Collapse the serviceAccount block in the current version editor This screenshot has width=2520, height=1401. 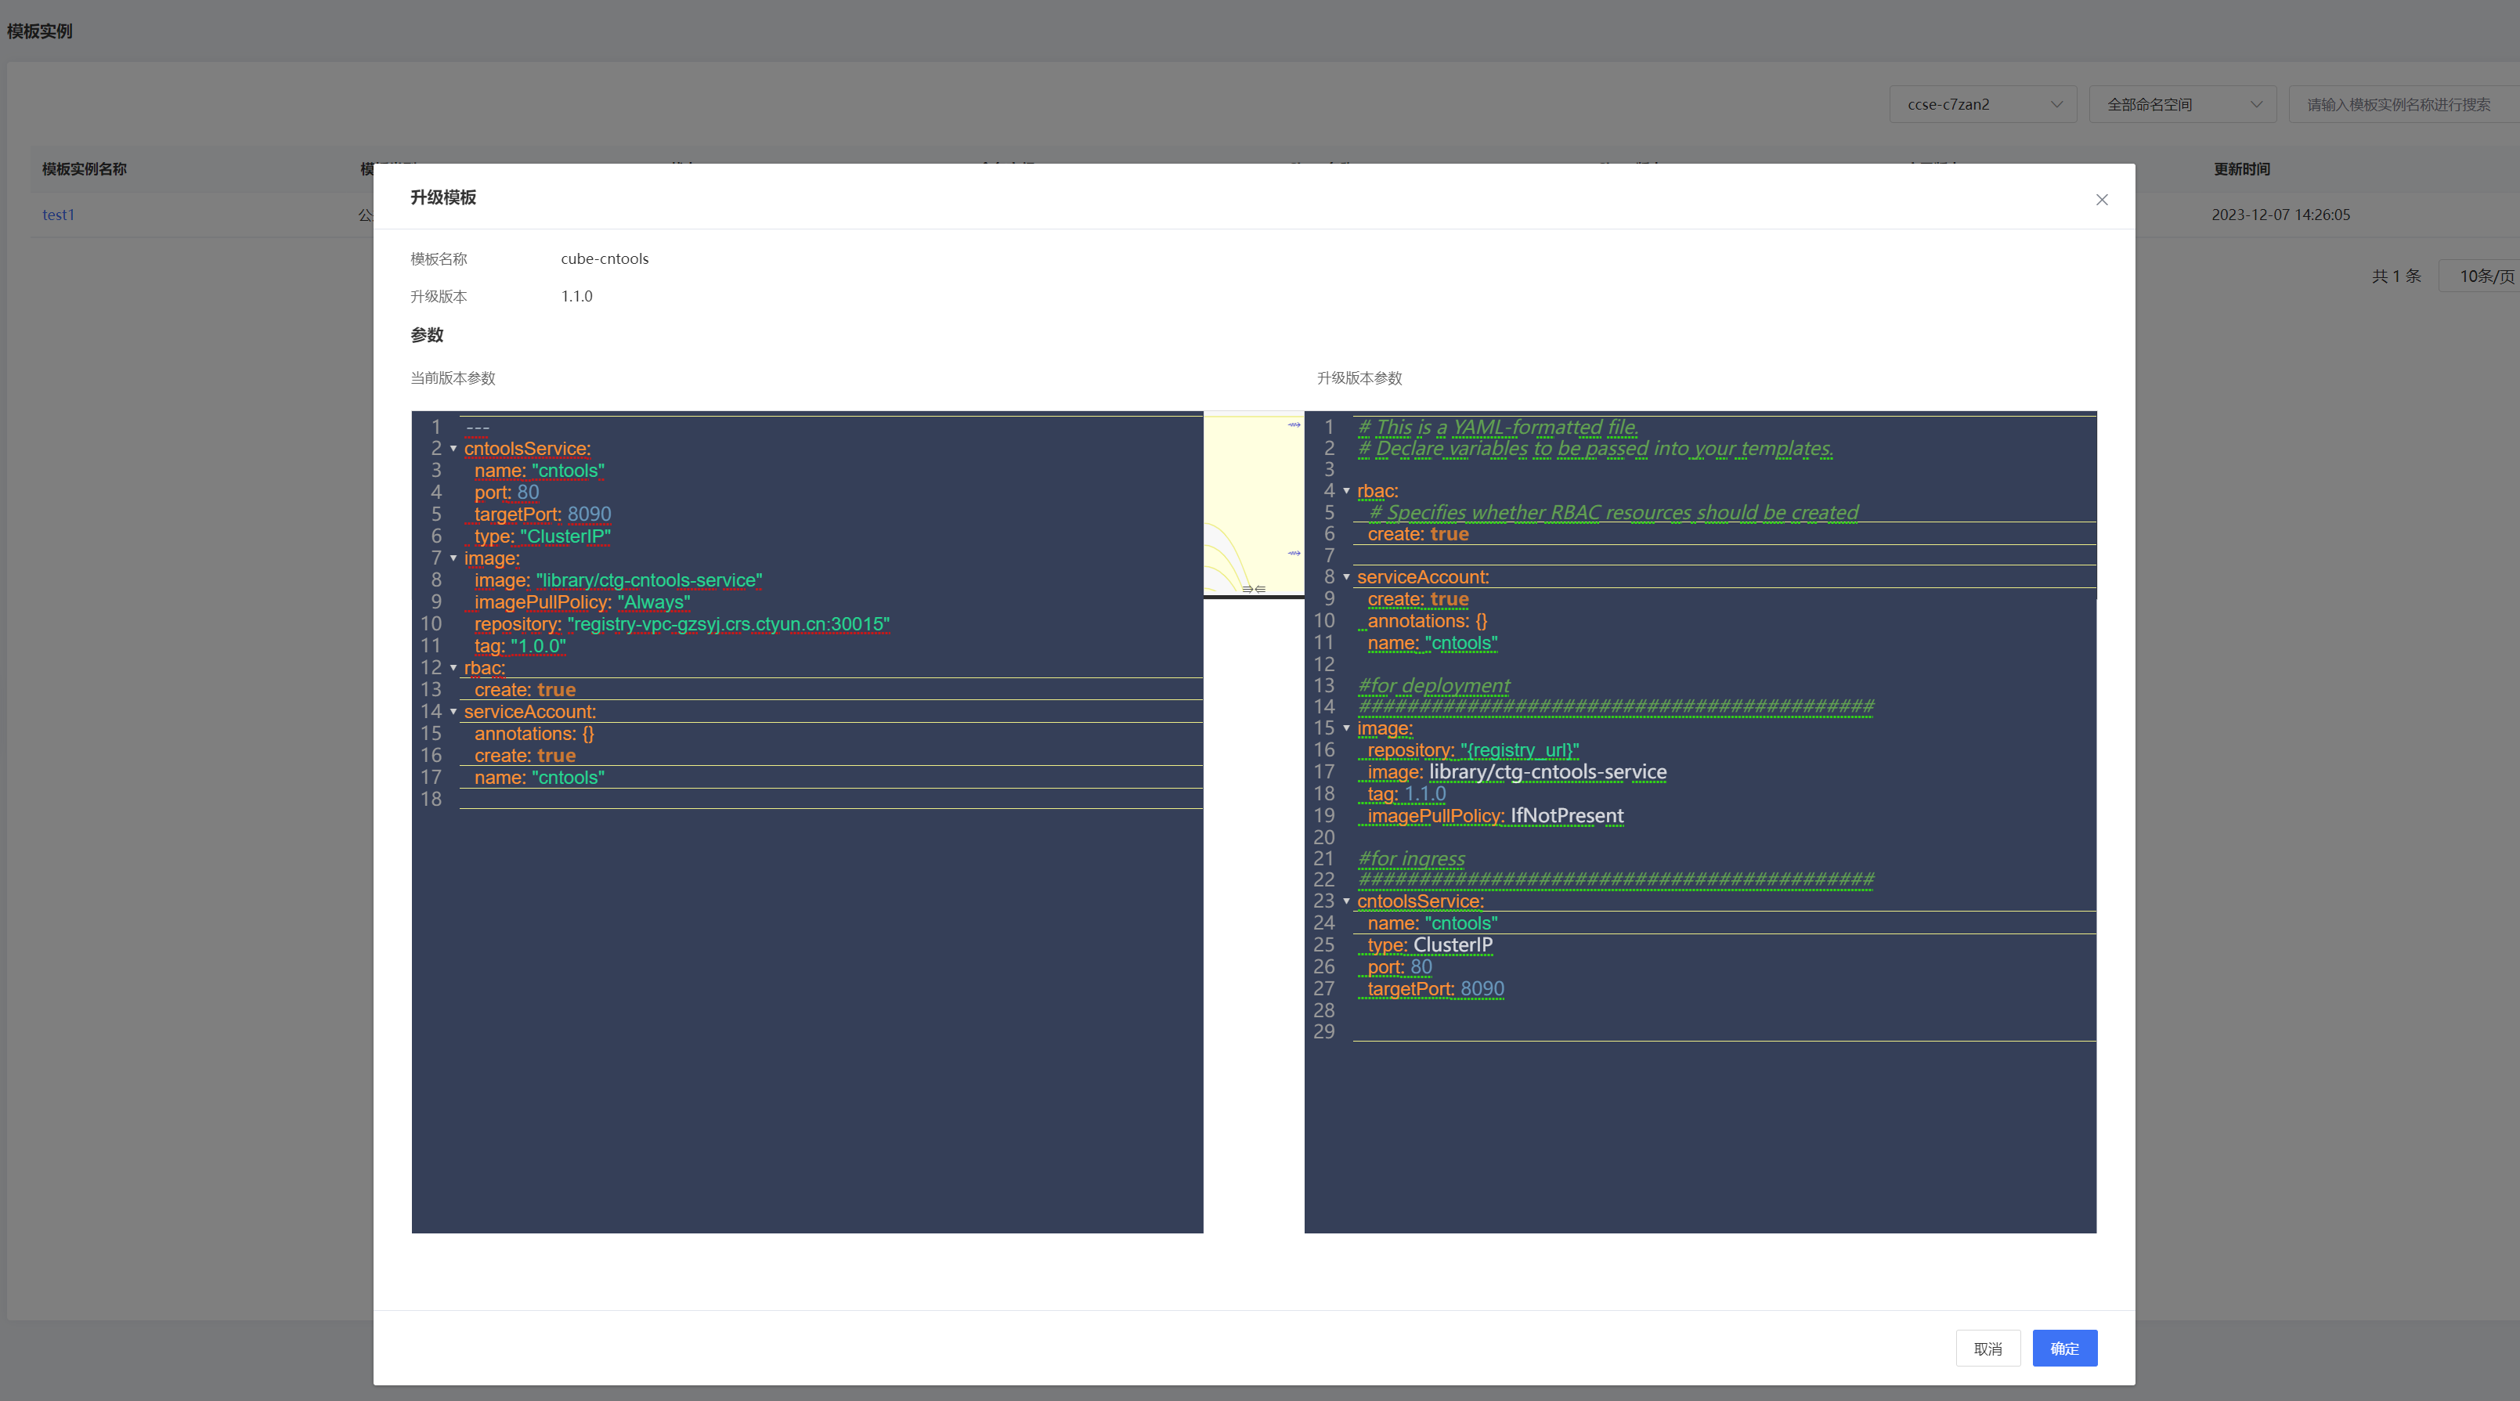click(453, 712)
